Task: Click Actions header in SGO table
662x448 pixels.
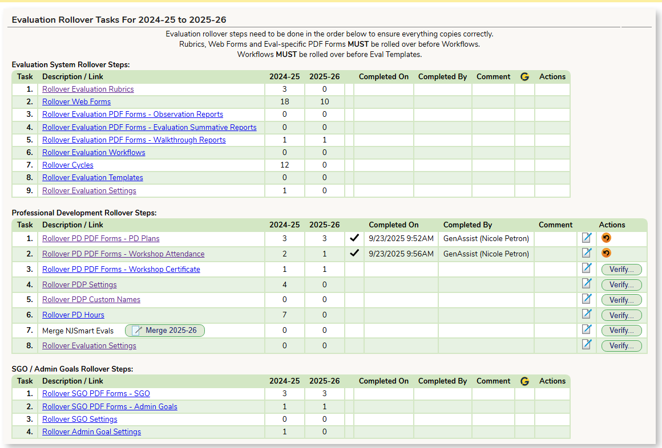Action: tap(552, 381)
